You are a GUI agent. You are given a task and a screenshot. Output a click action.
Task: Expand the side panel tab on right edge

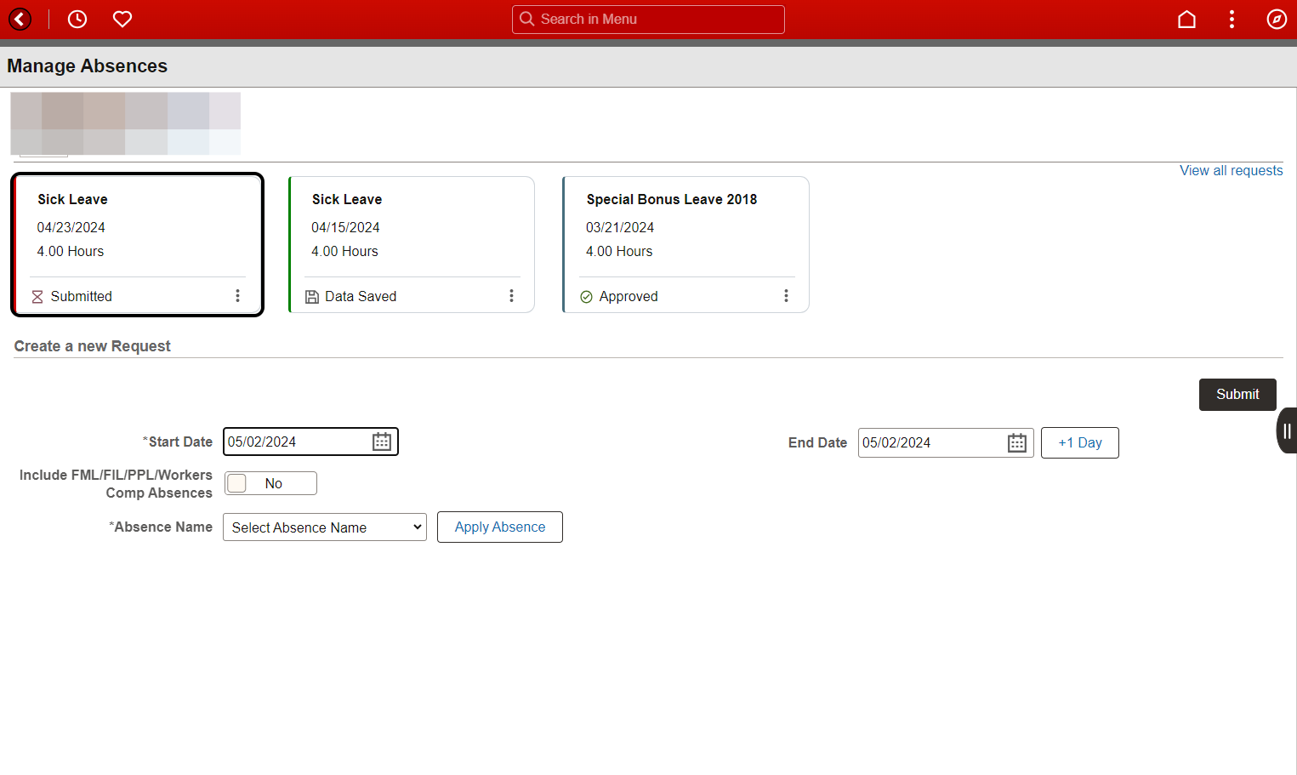tap(1287, 430)
